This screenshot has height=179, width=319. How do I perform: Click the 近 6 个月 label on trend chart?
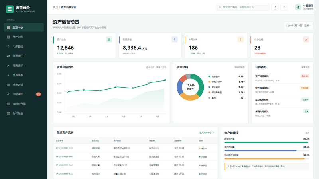point(150,67)
